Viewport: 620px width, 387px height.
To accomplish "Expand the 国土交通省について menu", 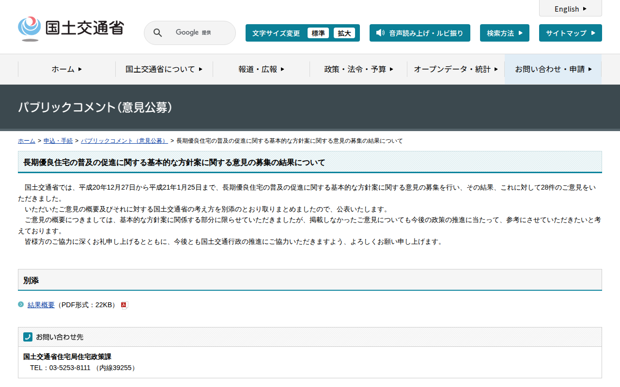I will 164,69.
